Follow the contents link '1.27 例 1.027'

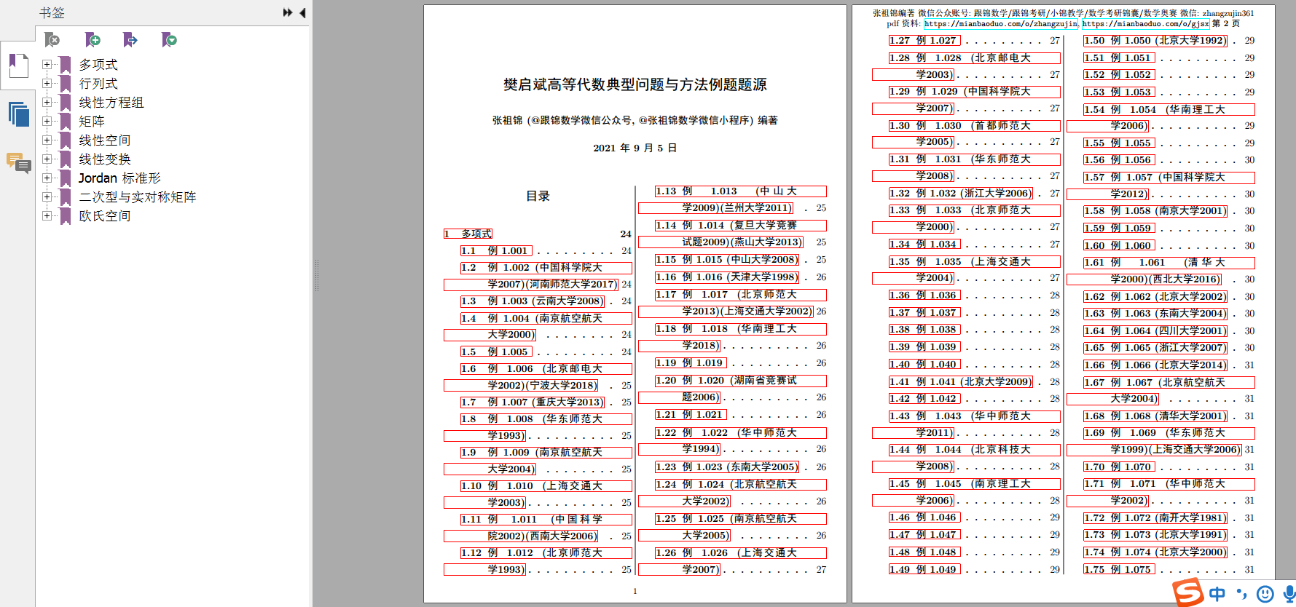point(924,41)
